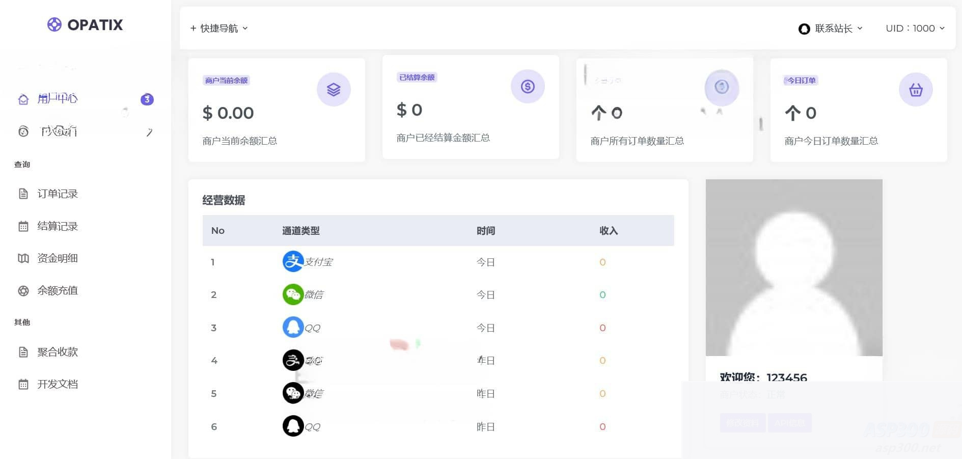Screen dimensions: 962x459
Task: Click the OPATIX logo icon
Action: [x=52, y=24]
